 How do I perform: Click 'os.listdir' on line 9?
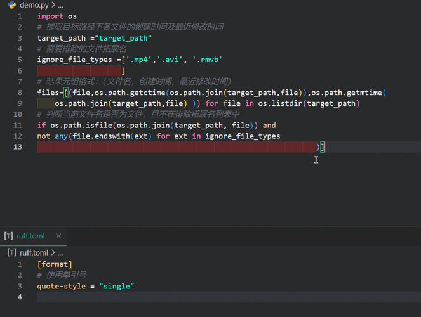(280, 103)
